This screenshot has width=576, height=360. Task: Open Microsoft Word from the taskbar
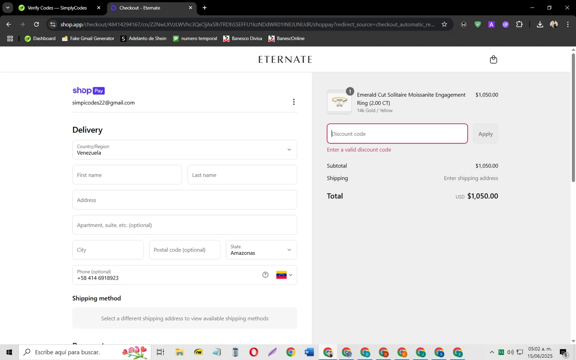[309, 352]
